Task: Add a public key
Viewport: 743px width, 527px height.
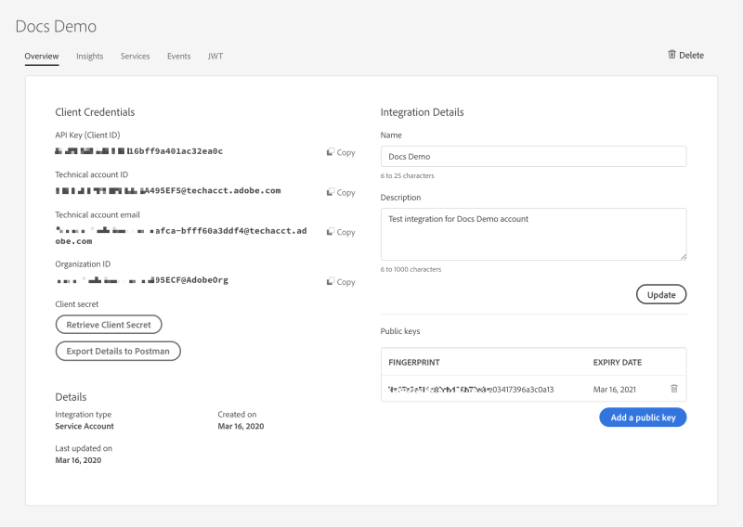Action: point(643,418)
